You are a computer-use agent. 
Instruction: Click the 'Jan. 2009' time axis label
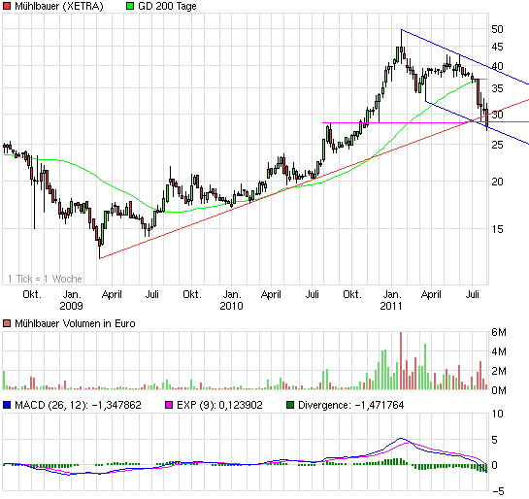pyautogui.click(x=72, y=300)
